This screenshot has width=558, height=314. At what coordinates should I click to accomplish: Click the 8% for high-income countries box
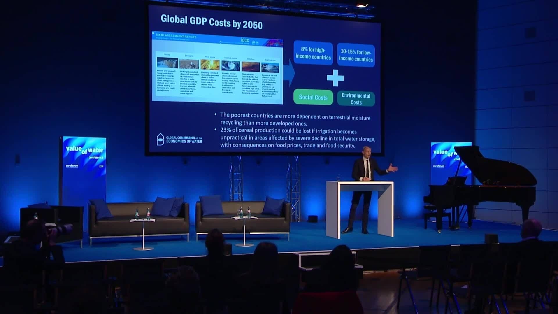point(313,53)
